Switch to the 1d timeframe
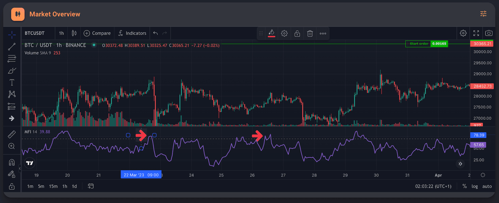The image size is (499, 203). click(x=74, y=186)
